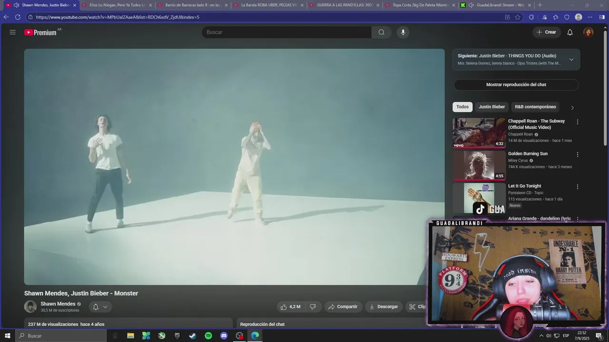Screen dimensions: 609x342
Task: Go to YouTube Premium home logo
Action: tap(40, 32)
